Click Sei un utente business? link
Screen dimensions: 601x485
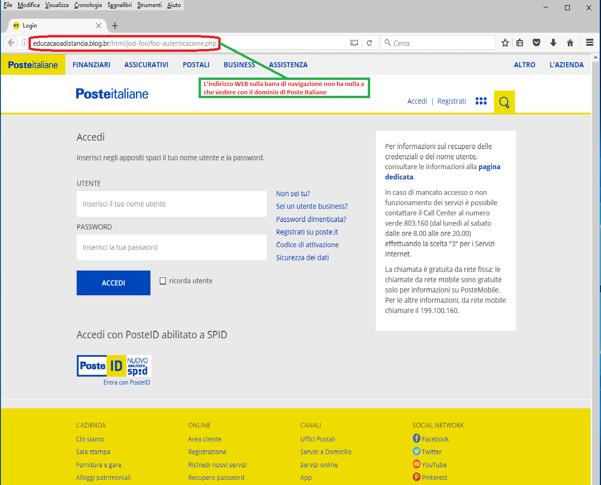(312, 206)
